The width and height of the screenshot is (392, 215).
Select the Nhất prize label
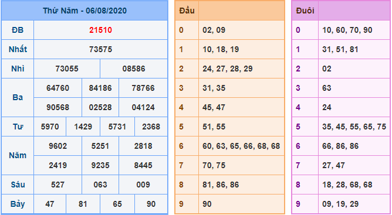pyautogui.click(x=18, y=49)
